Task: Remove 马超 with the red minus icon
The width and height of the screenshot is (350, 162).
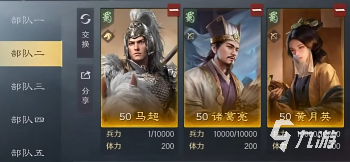Action: (174, 10)
